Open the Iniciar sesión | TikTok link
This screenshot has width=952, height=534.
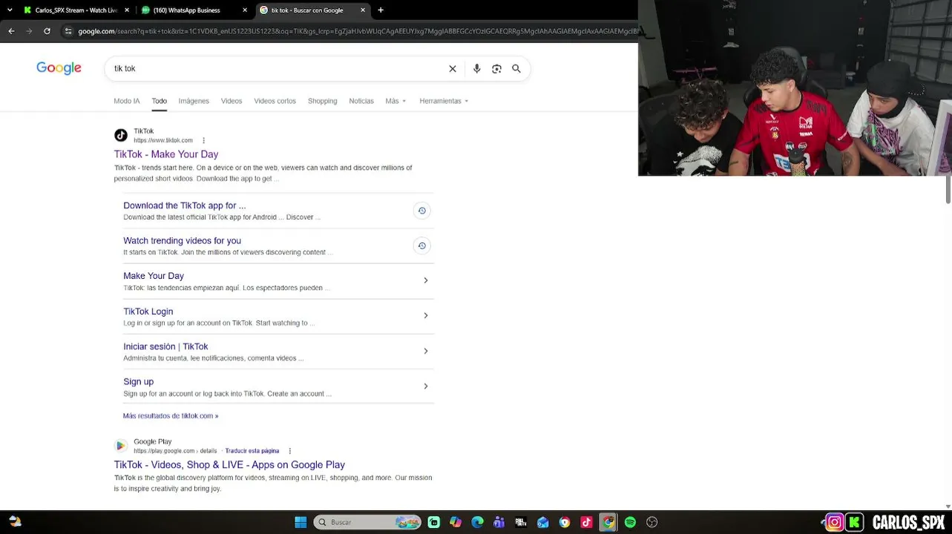click(x=165, y=346)
